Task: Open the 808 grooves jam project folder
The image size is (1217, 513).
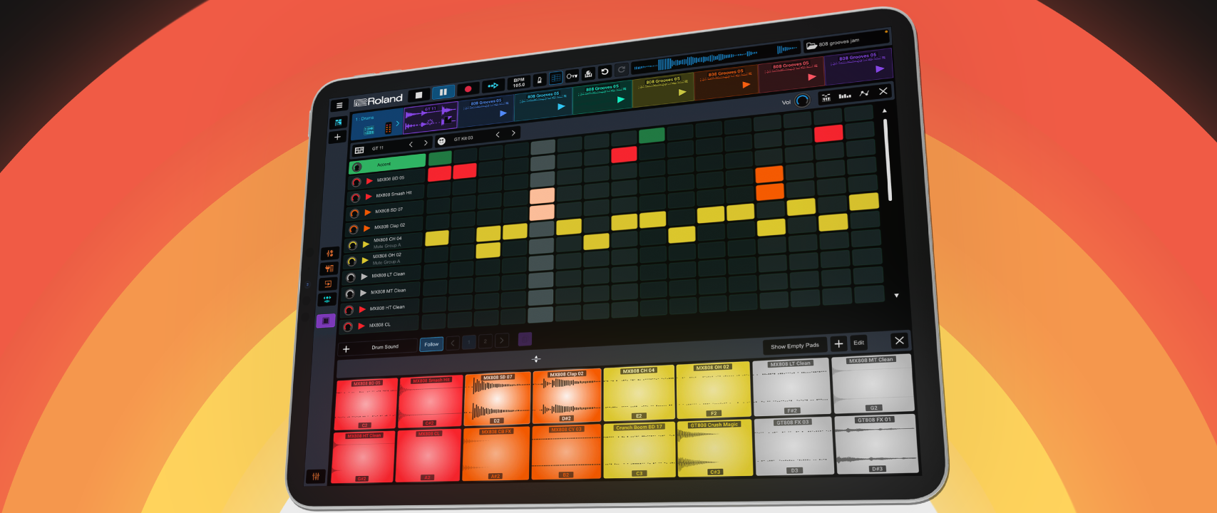Action: (x=846, y=42)
